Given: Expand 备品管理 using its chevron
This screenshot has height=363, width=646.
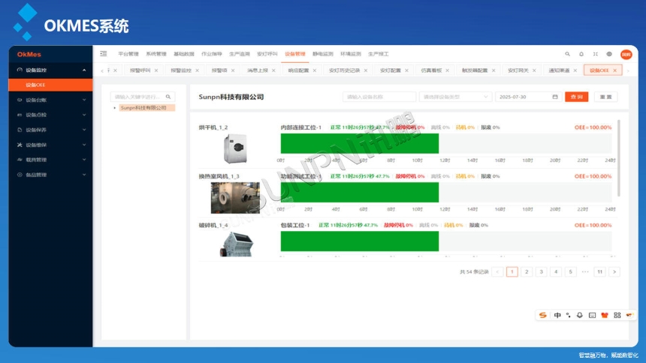Looking at the screenshot, I should (84, 175).
